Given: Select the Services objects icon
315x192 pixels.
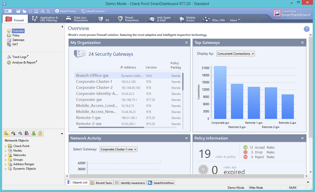Looking at the screenshot, I should coord(14,134).
